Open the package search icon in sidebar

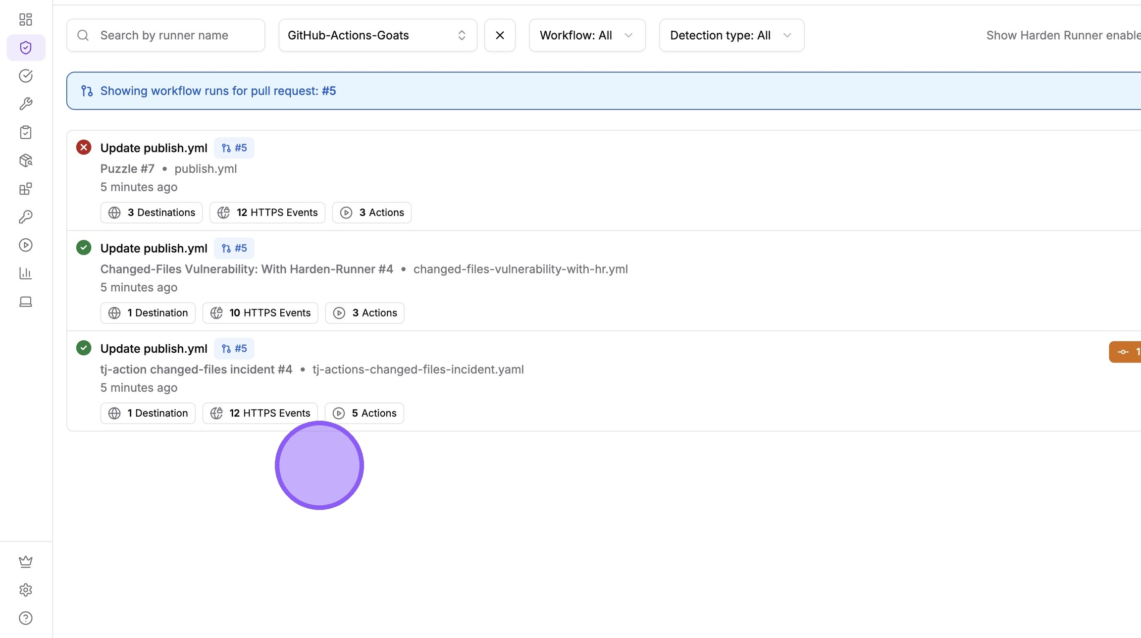(x=26, y=160)
